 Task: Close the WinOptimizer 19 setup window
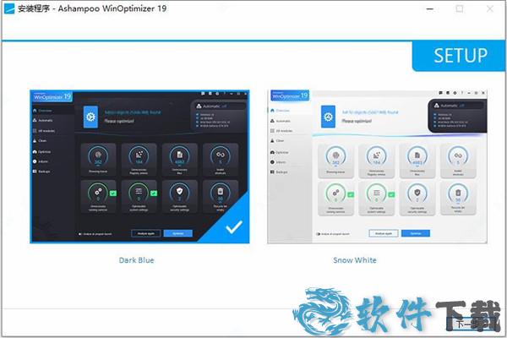[488, 9]
